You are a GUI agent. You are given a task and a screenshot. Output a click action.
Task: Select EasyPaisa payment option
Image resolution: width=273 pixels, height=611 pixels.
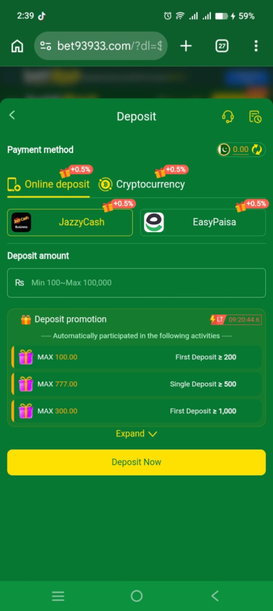[x=203, y=222]
